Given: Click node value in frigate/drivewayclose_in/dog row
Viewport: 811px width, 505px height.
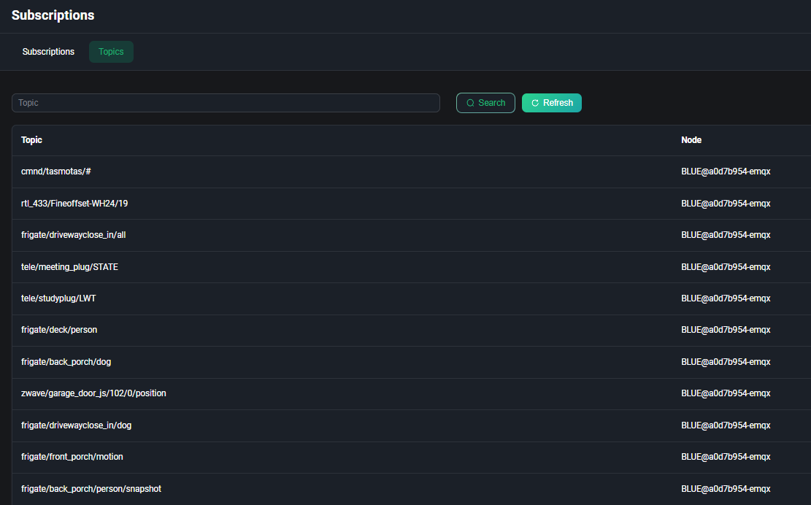Looking at the screenshot, I should (x=726, y=425).
